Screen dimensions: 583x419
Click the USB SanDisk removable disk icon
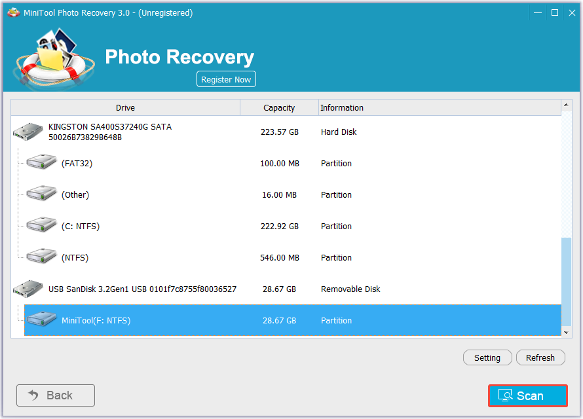pos(27,288)
